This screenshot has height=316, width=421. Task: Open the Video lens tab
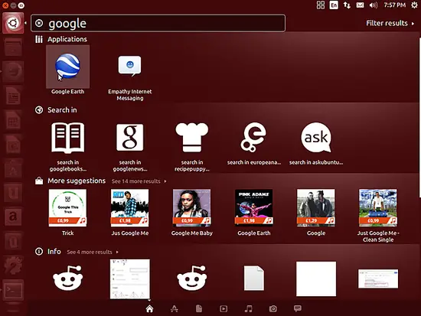(x=224, y=309)
